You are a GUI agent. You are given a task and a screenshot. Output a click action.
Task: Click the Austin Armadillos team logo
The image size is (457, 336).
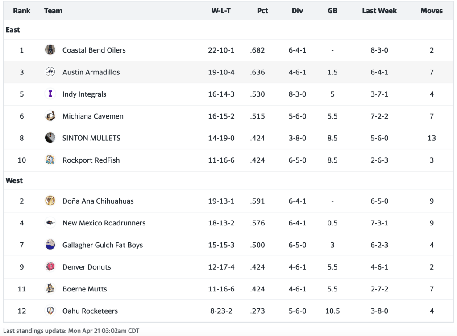pyautogui.click(x=50, y=72)
